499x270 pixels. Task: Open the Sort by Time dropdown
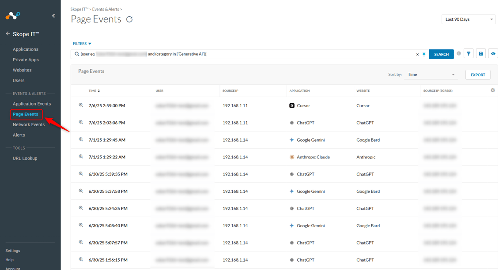431,75
